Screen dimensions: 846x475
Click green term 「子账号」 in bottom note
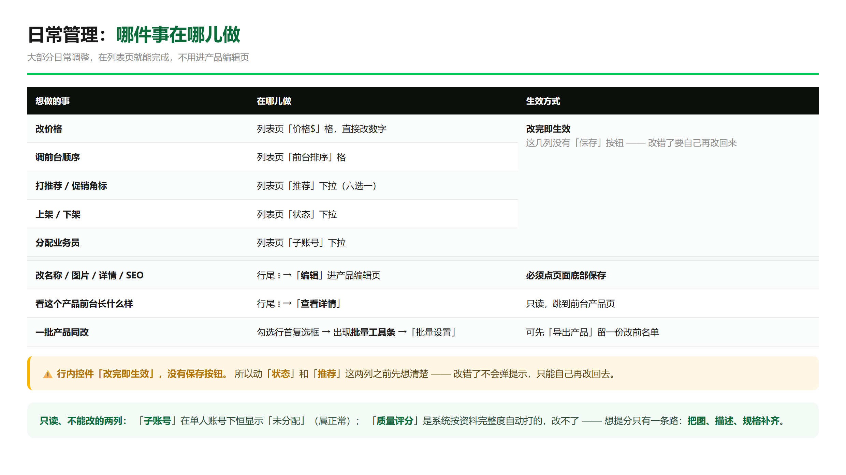click(157, 421)
